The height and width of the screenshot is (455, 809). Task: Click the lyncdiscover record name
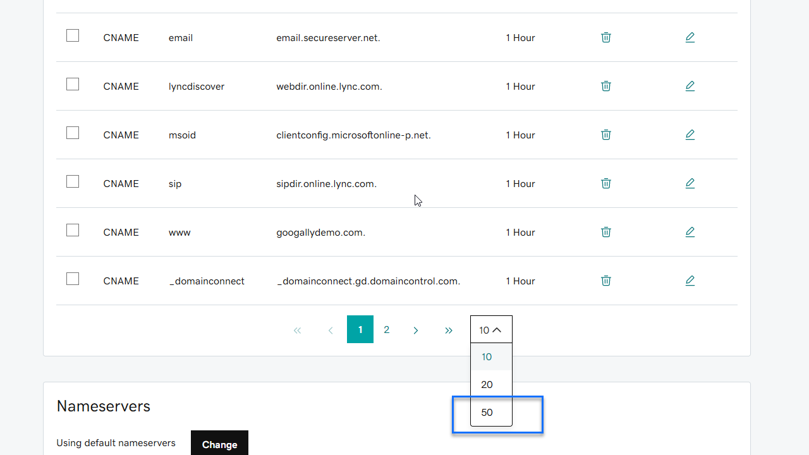[197, 87]
